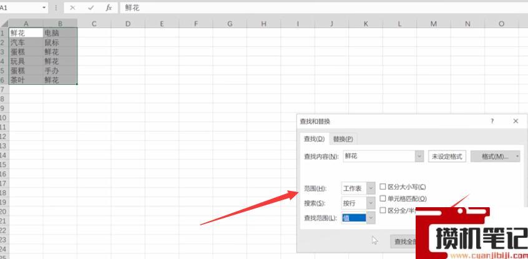
Task: Select column I header
Action: coord(298,24)
